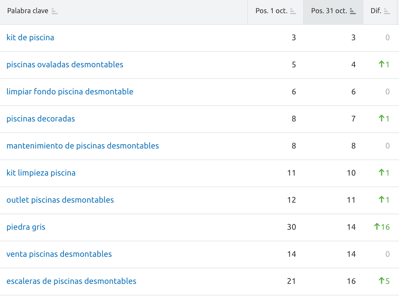This screenshot has height=297, width=399.
Task: Select the Palabra clave column header
Action: (124, 12)
